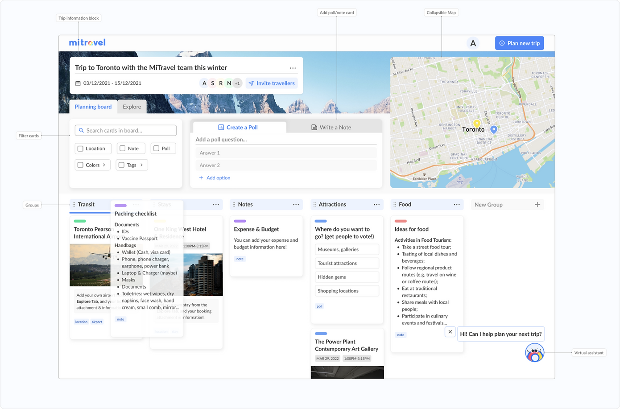
Task: Click the Answer 1 input
Action: tap(286, 153)
